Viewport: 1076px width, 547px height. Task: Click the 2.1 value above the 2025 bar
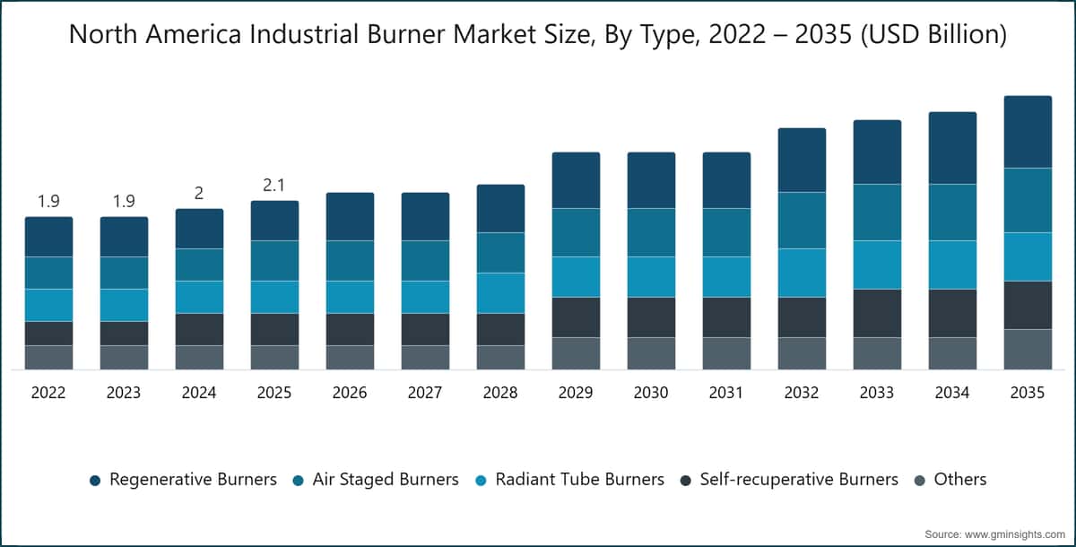pyautogui.click(x=274, y=186)
